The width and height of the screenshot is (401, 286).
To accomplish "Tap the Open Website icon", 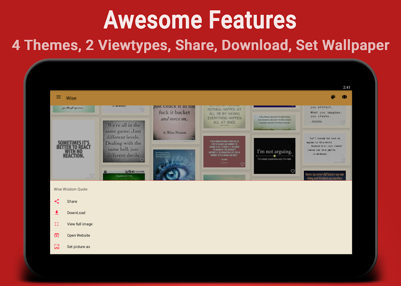I will coord(57,235).
